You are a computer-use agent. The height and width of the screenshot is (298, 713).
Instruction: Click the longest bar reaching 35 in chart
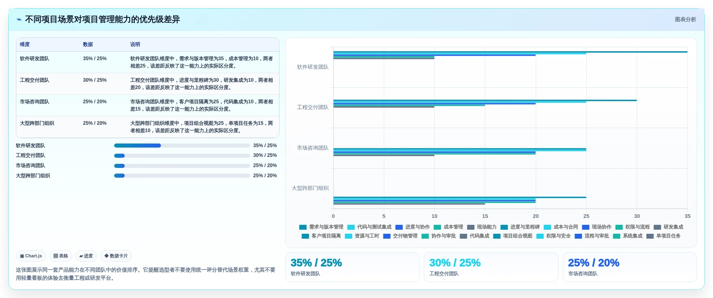pos(510,52)
